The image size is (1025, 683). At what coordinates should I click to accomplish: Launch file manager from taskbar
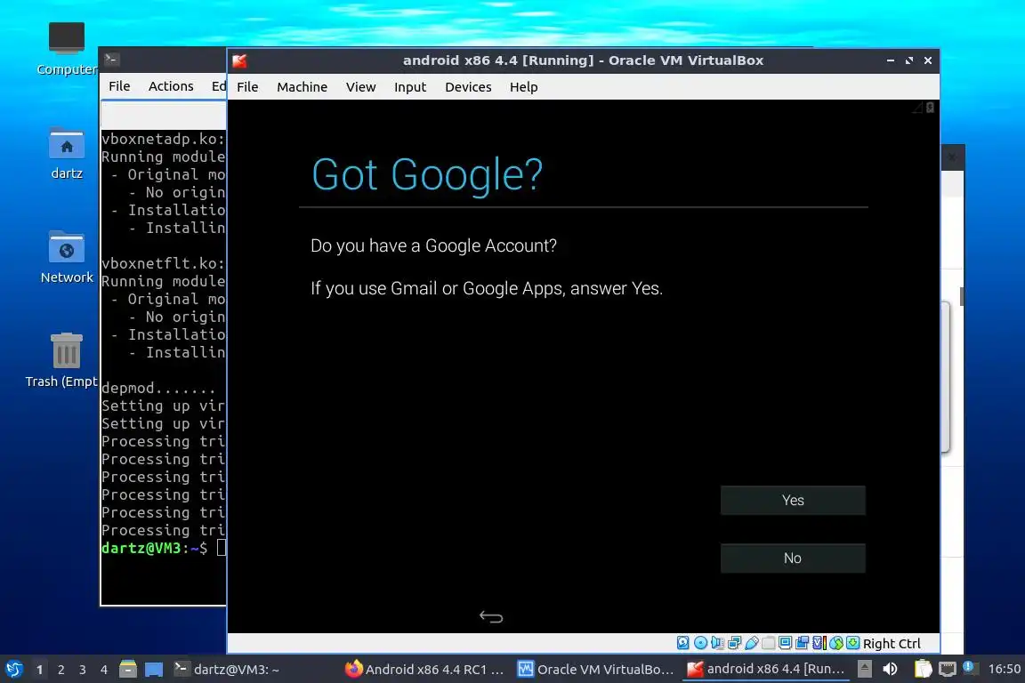[x=128, y=670]
